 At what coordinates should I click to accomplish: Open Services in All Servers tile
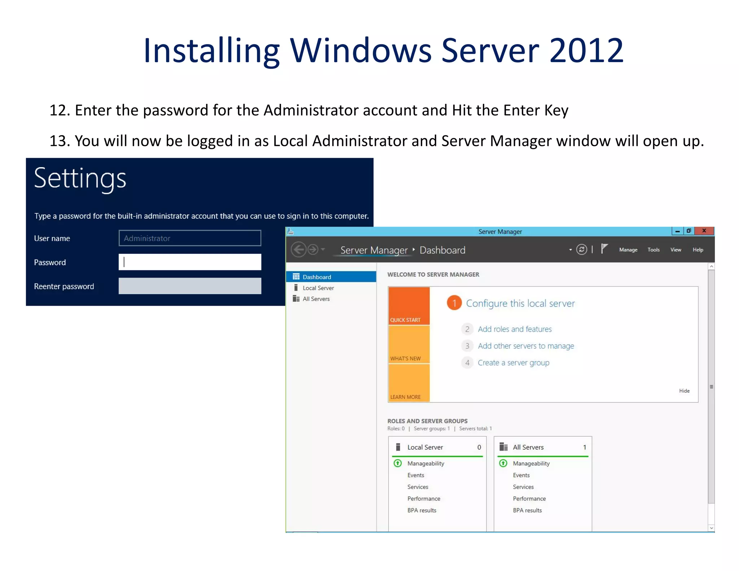point(523,487)
